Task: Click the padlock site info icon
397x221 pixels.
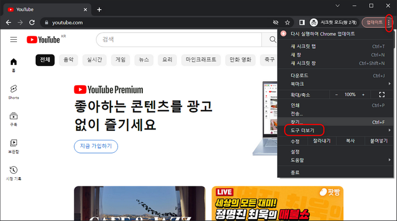Action: tap(47, 23)
